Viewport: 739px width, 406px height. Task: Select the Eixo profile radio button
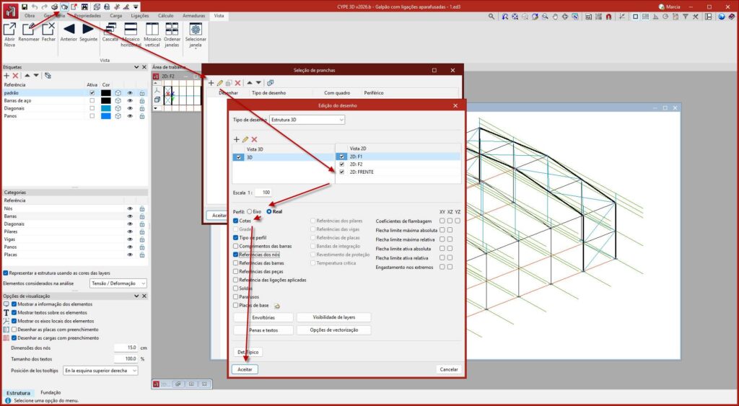point(248,211)
